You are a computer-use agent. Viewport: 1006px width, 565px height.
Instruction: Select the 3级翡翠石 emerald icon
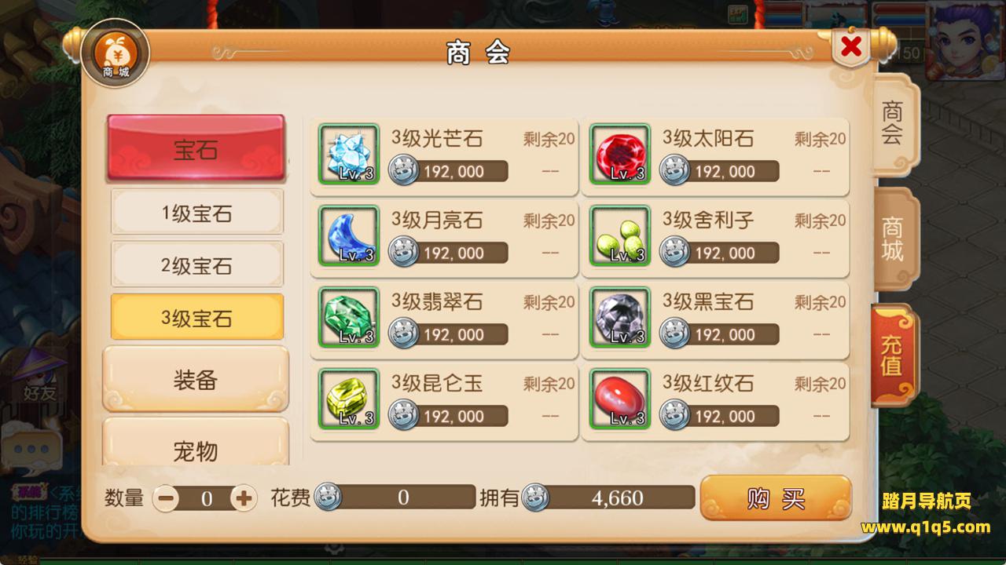pos(349,317)
